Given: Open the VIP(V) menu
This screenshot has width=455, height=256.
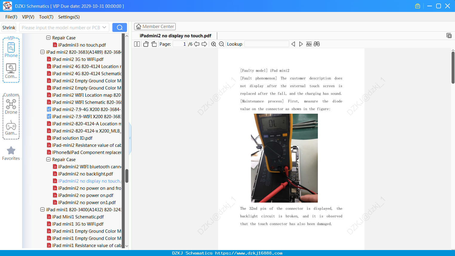Looking at the screenshot, I should pyautogui.click(x=28, y=17).
